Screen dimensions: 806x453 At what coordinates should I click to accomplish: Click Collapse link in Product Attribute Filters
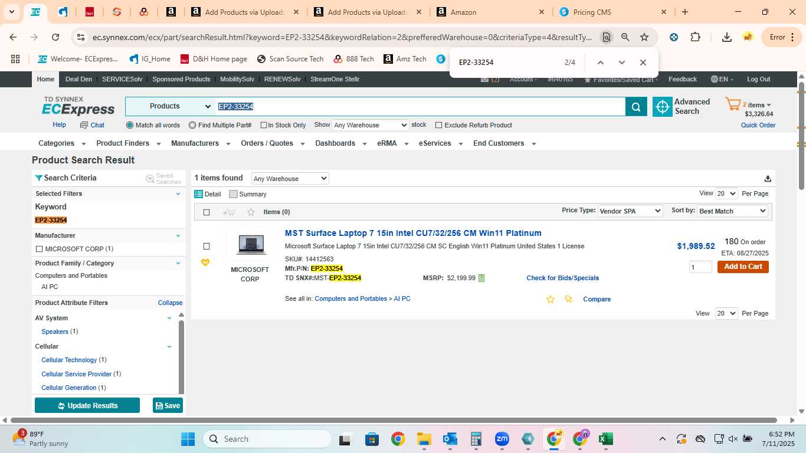click(170, 303)
